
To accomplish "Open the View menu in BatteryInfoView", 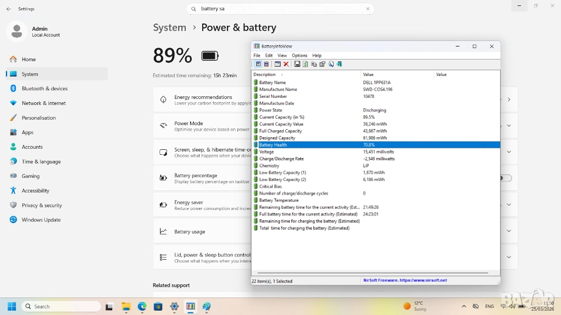I will point(282,55).
